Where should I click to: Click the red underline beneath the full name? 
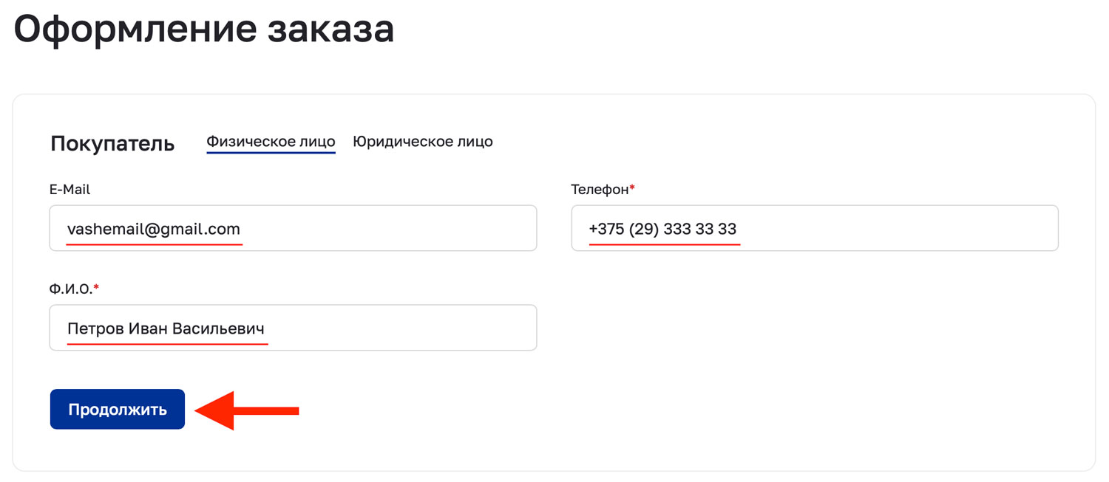coord(167,343)
